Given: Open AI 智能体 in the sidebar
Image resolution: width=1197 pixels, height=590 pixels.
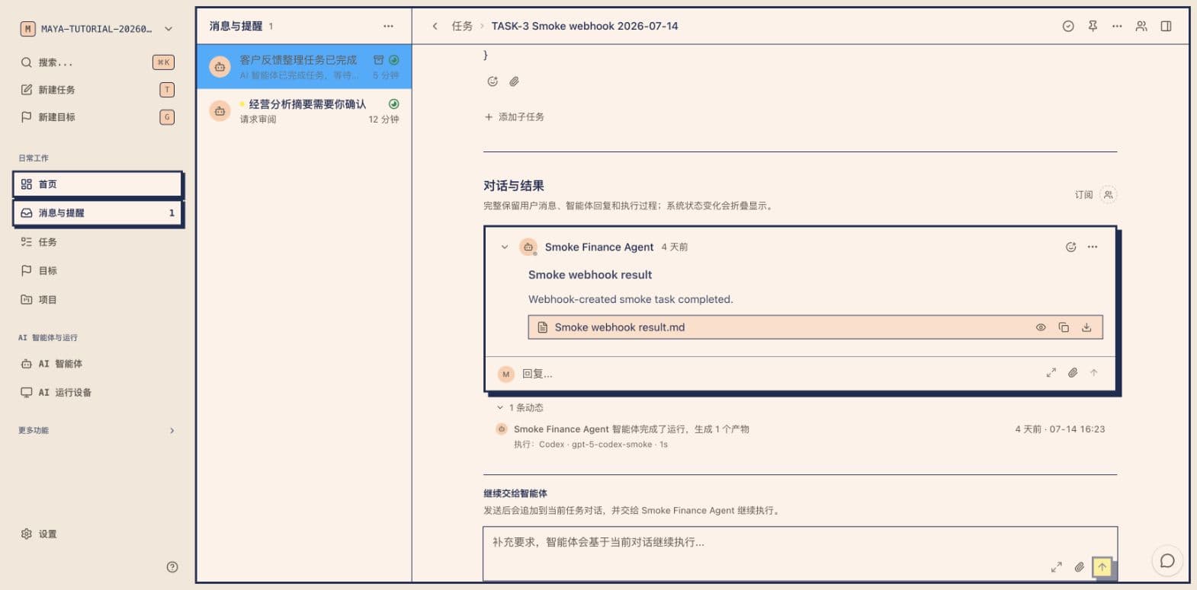Looking at the screenshot, I should point(98,364).
